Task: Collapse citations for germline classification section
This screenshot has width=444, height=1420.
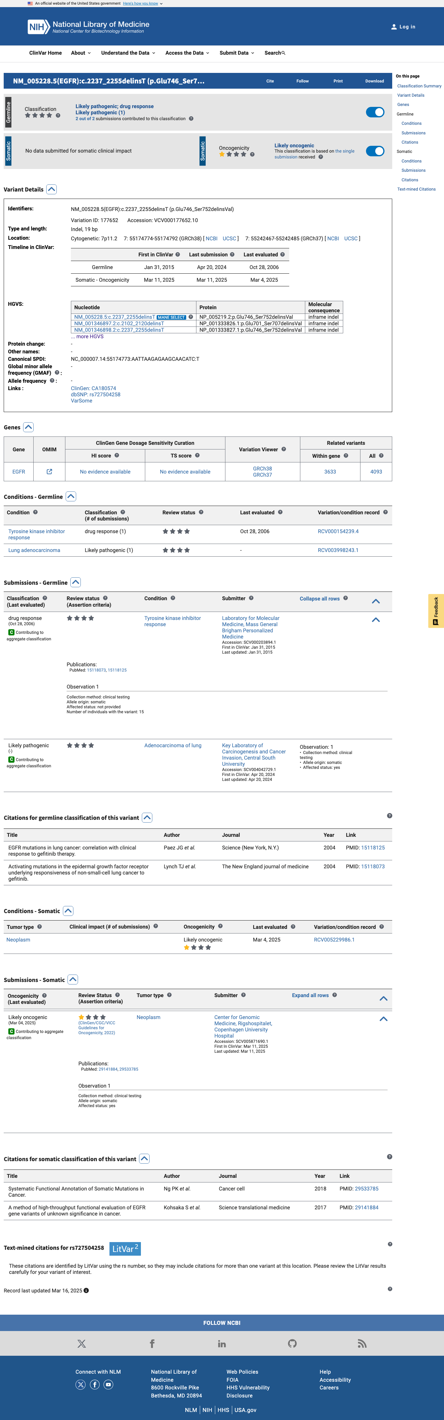Action: pyautogui.click(x=147, y=818)
